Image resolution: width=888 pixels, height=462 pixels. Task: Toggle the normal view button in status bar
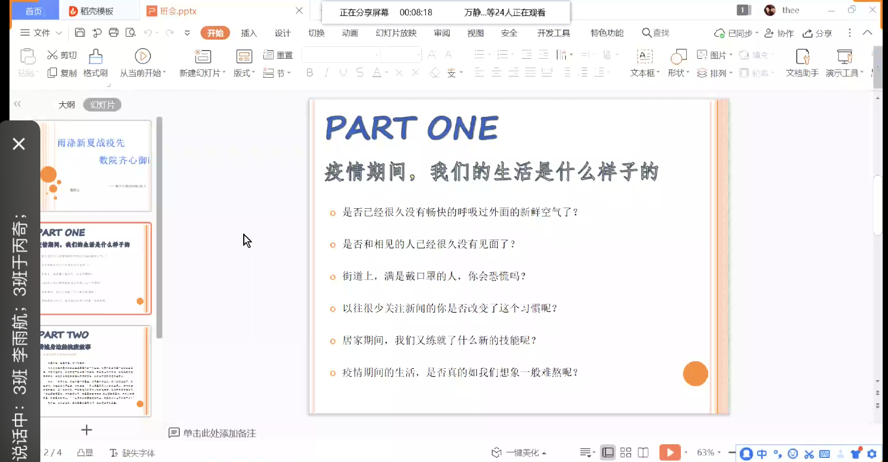[607, 453]
